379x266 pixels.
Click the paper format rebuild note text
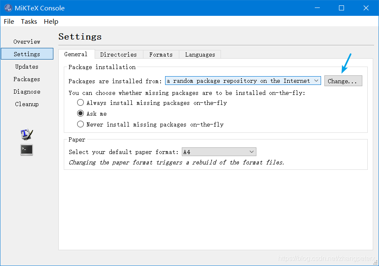click(176, 162)
